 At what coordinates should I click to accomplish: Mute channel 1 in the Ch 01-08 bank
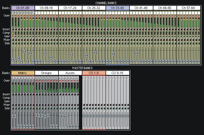click(13, 40)
